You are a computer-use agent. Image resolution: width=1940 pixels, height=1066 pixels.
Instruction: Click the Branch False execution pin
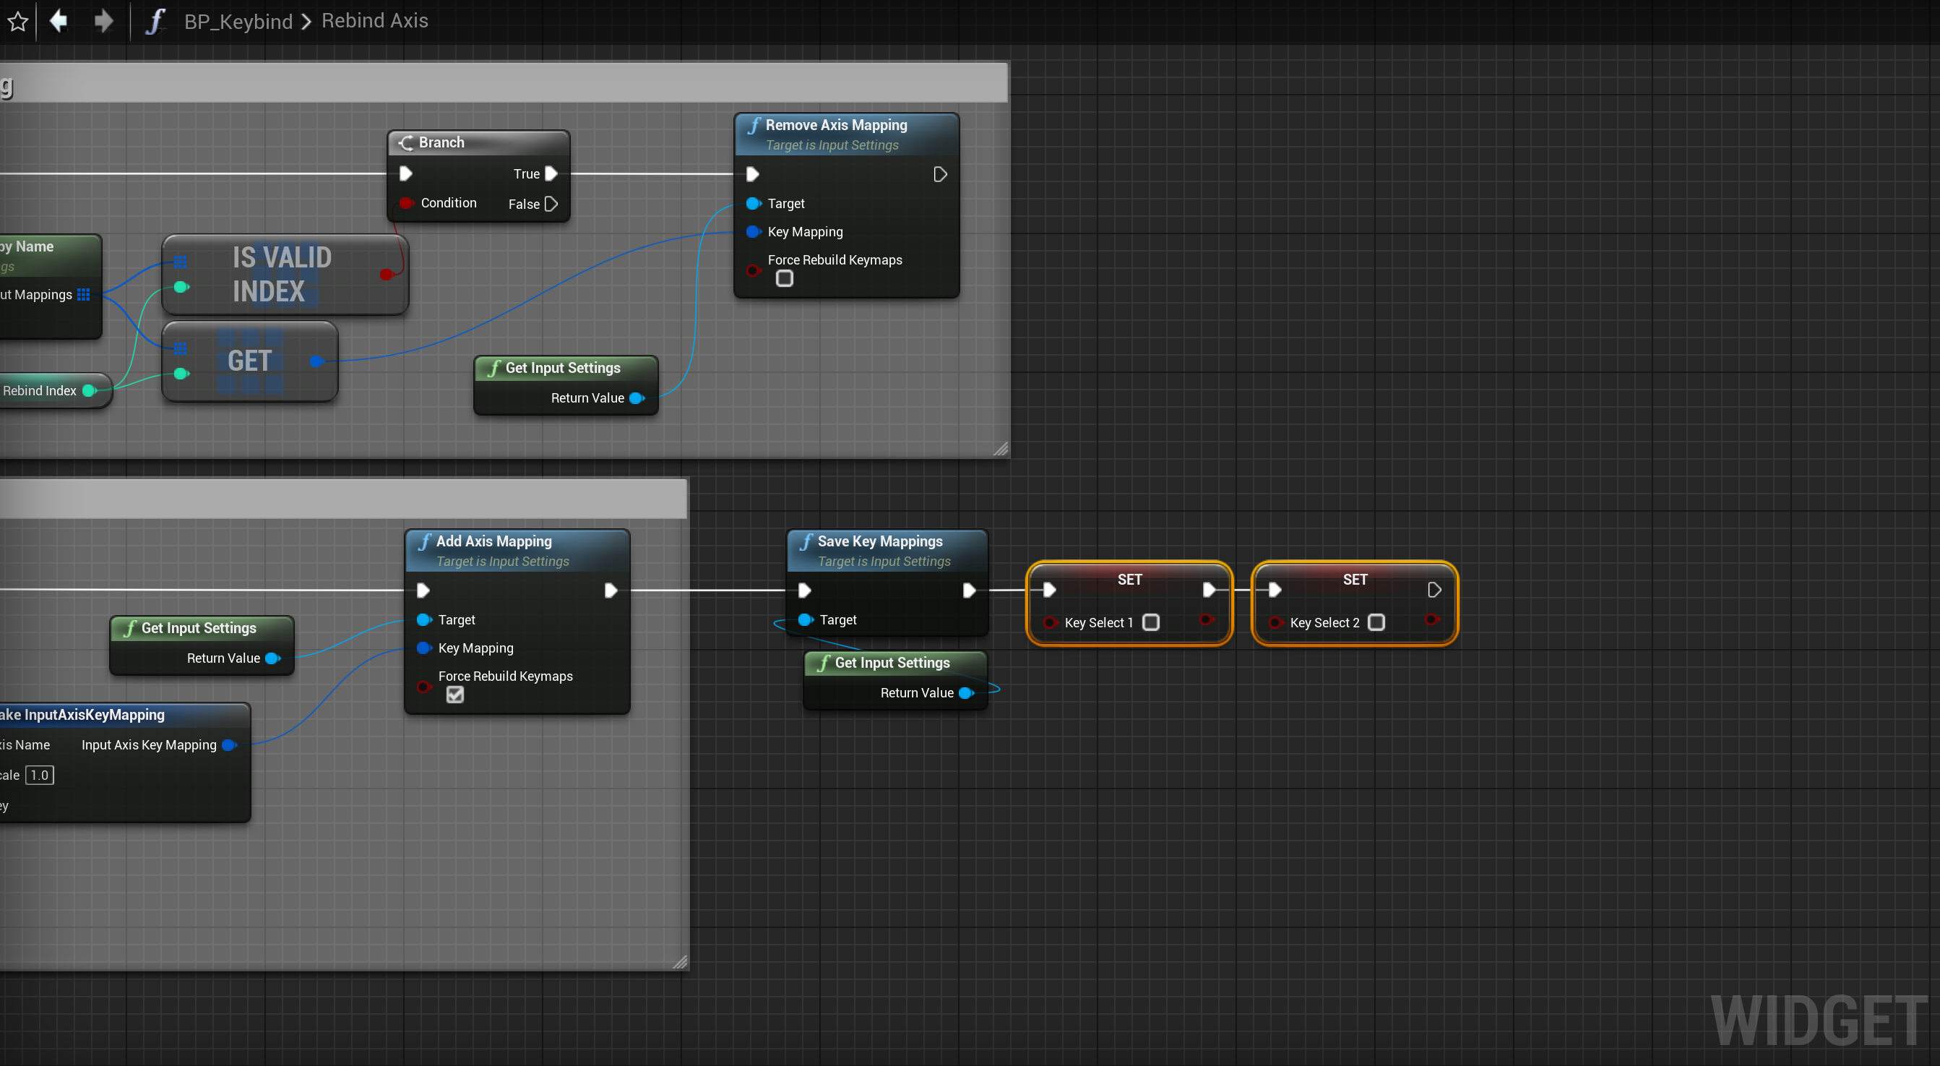click(551, 203)
